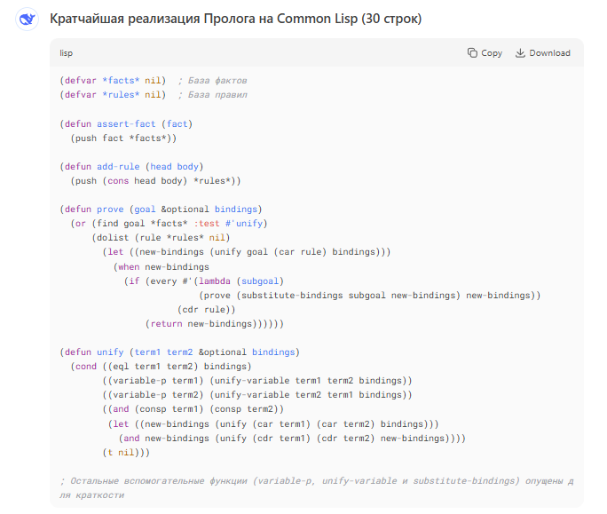
Task: Click '((and (consp term1) (consp term2))'
Action: 193,409
